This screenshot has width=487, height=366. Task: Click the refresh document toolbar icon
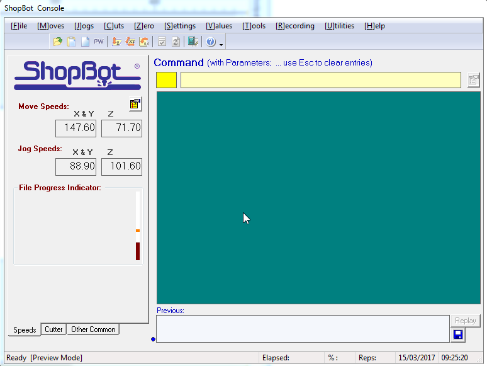176,42
